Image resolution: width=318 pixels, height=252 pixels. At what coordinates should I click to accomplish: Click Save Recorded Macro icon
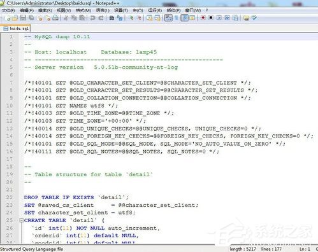click(x=236, y=18)
